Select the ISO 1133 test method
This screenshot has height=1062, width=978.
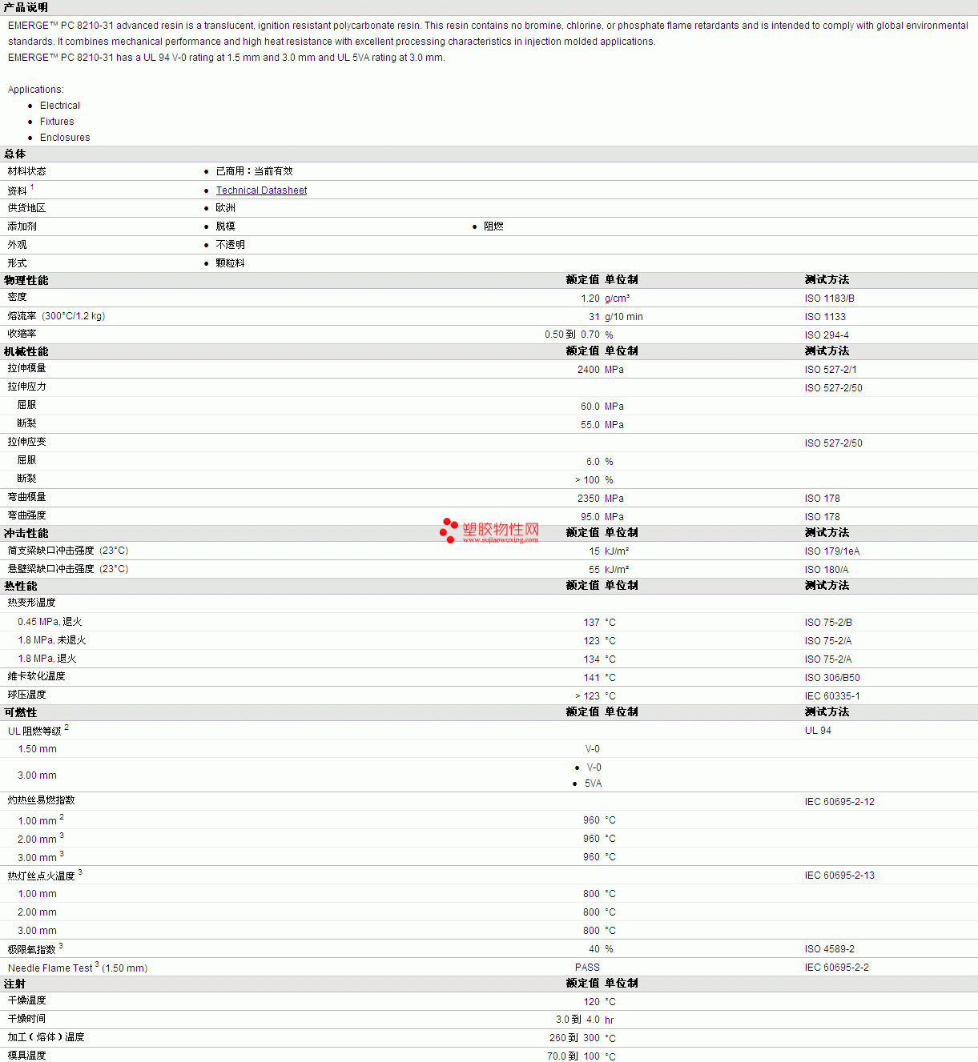[x=825, y=317]
